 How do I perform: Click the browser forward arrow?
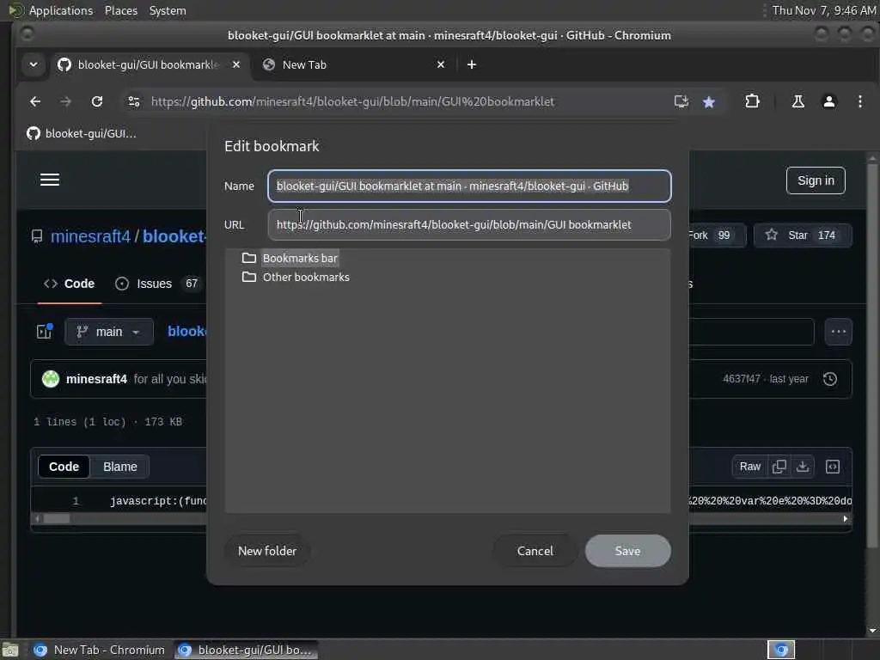65,101
